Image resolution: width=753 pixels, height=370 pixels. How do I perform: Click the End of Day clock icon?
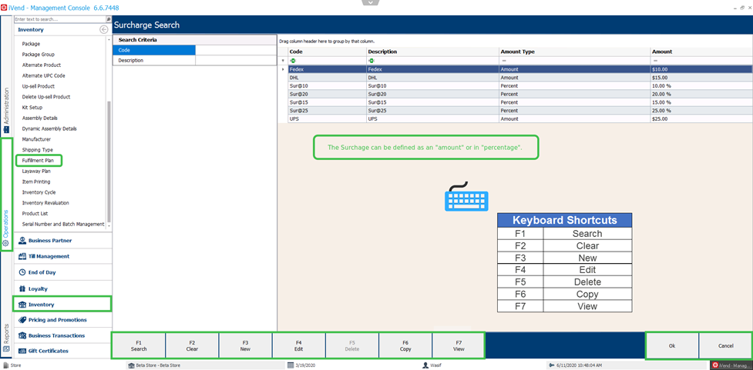(22, 272)
